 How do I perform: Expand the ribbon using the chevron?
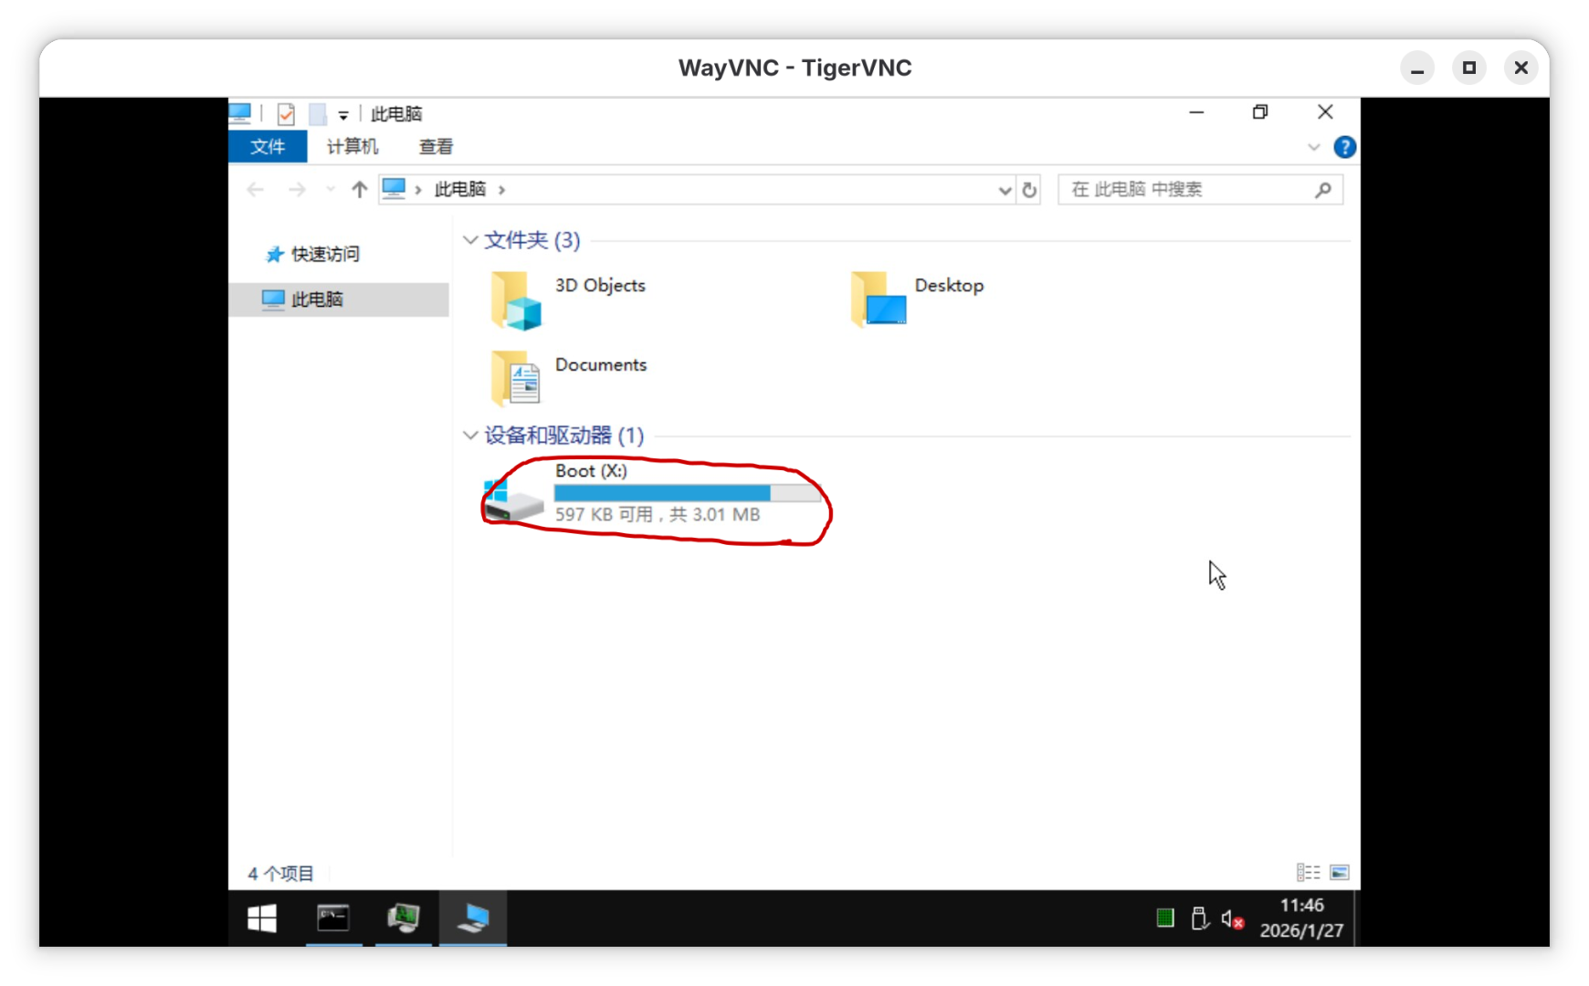click(1313, 147)
